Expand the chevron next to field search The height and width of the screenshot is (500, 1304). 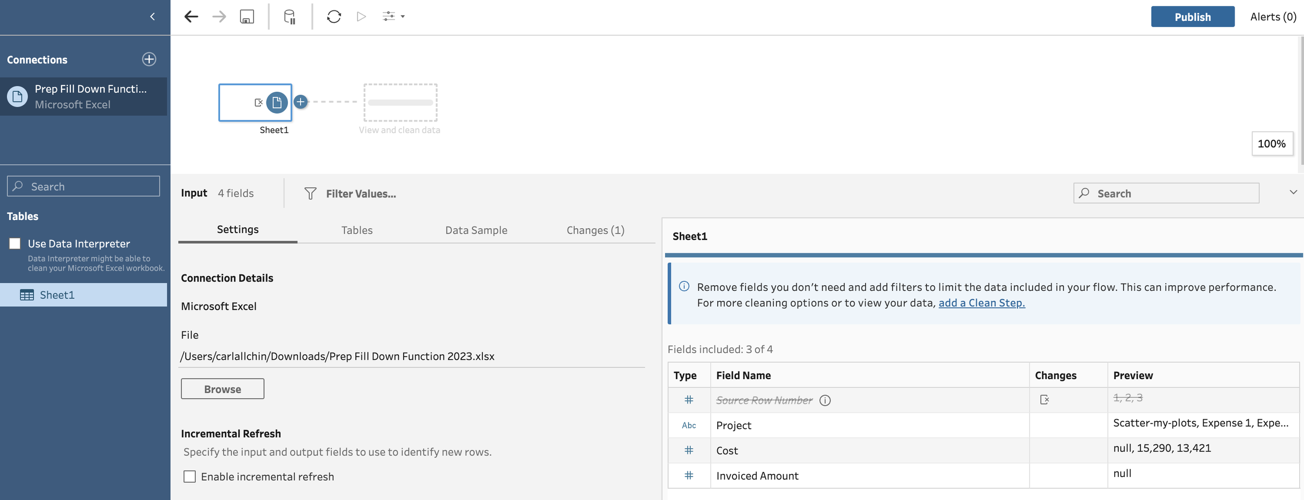[x=1293, y=192]
